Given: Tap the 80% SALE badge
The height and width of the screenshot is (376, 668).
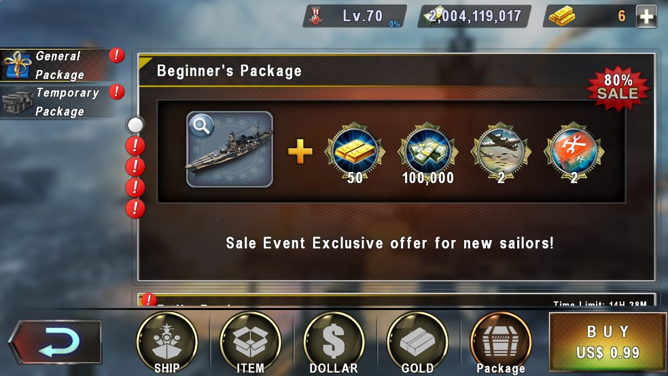Looking at the screenshot, I should [x=618, y=88].
